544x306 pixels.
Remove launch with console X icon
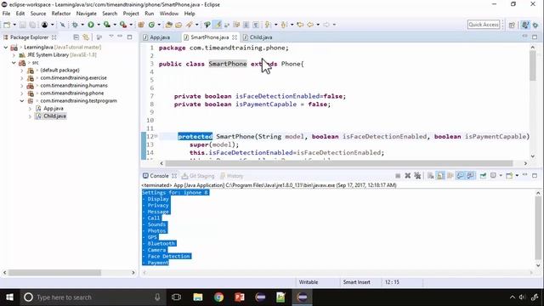tap(408, 176)
